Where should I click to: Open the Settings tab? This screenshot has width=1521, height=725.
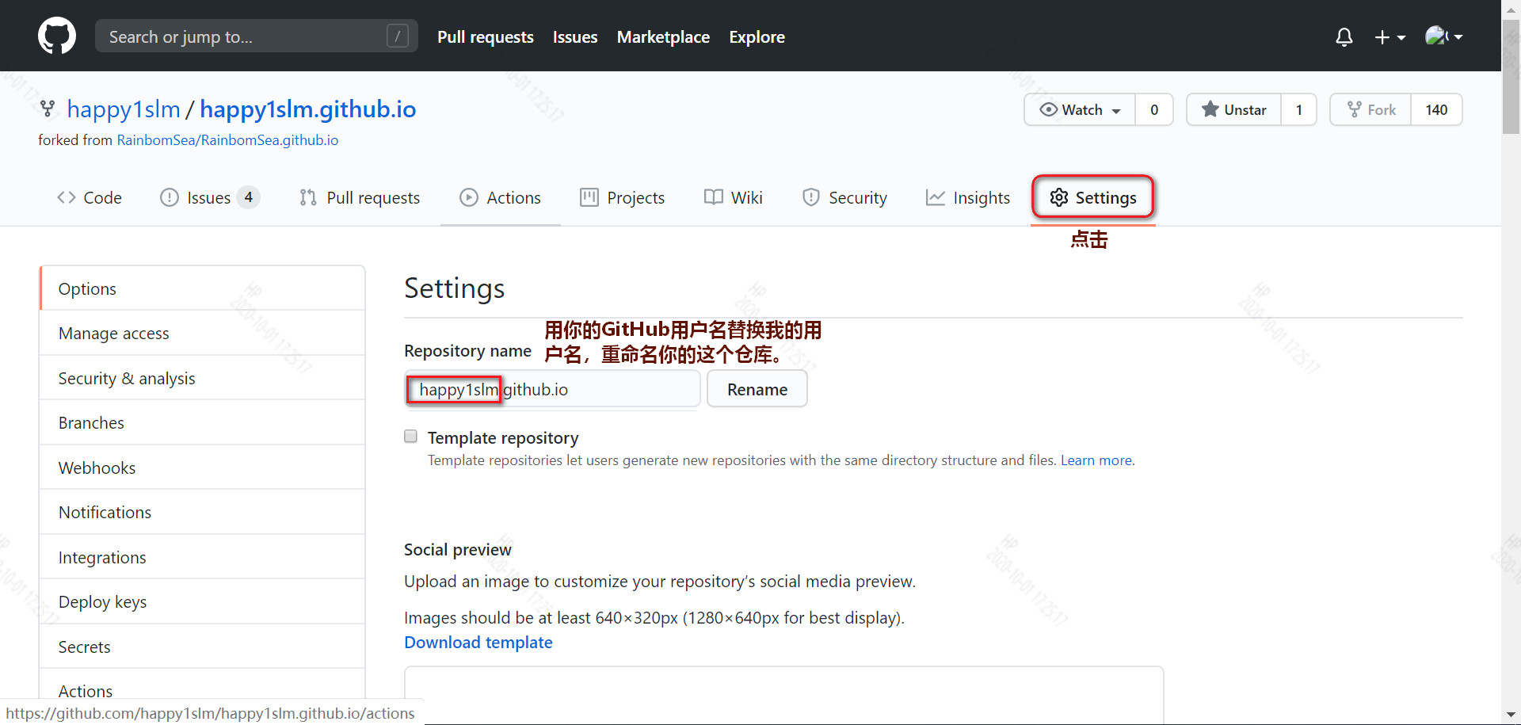pos(1093,197)
